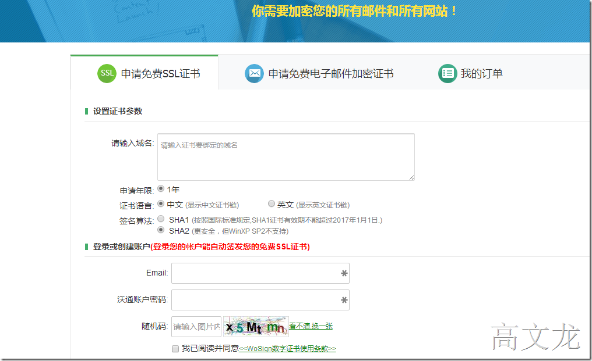Select SHA1 signature algorithm radio
This screenshot has width=592, height=361.
pyautogui.click(x=161, y=219)
